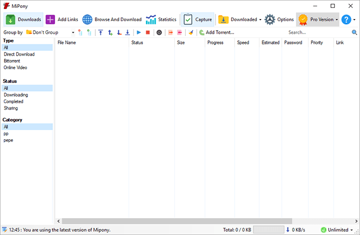Expand the Pro Version dropdown arrow
This screenshot has height=235, width=360.
[337, 20]
